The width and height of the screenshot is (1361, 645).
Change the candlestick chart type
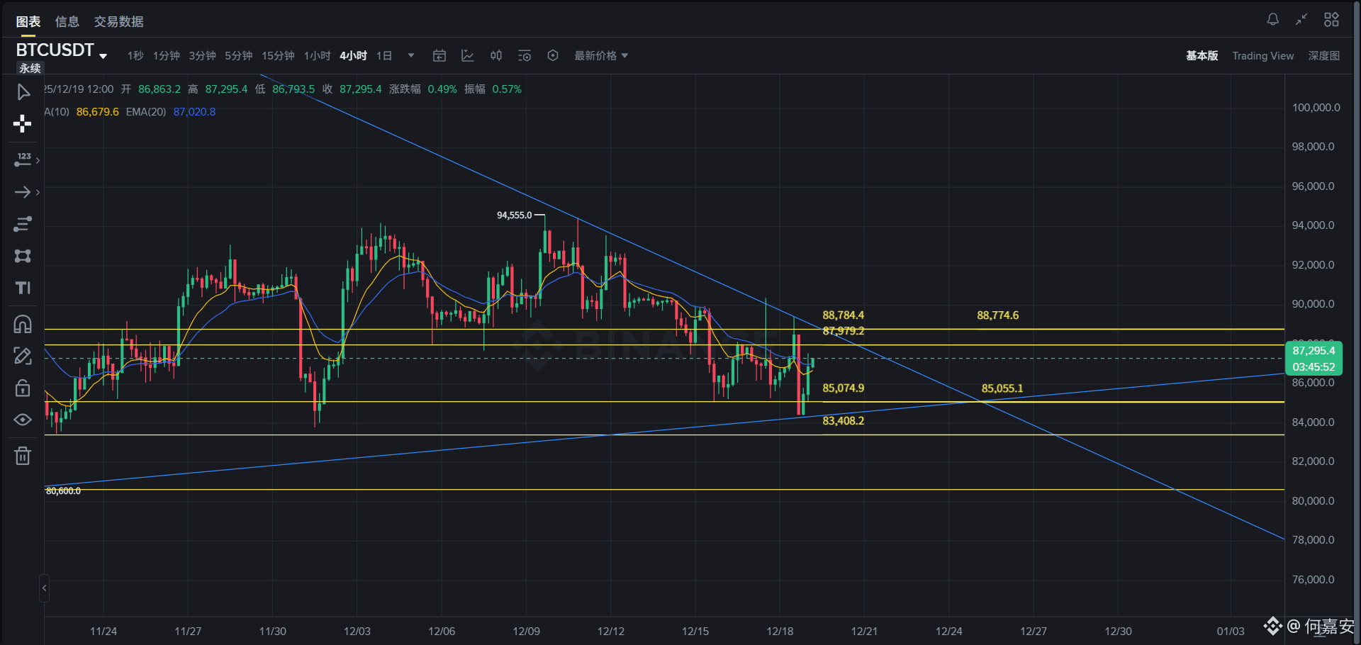click(x=496, y=55)
